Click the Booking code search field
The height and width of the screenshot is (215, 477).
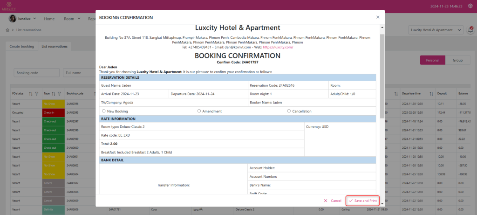(x=36, y=73)
